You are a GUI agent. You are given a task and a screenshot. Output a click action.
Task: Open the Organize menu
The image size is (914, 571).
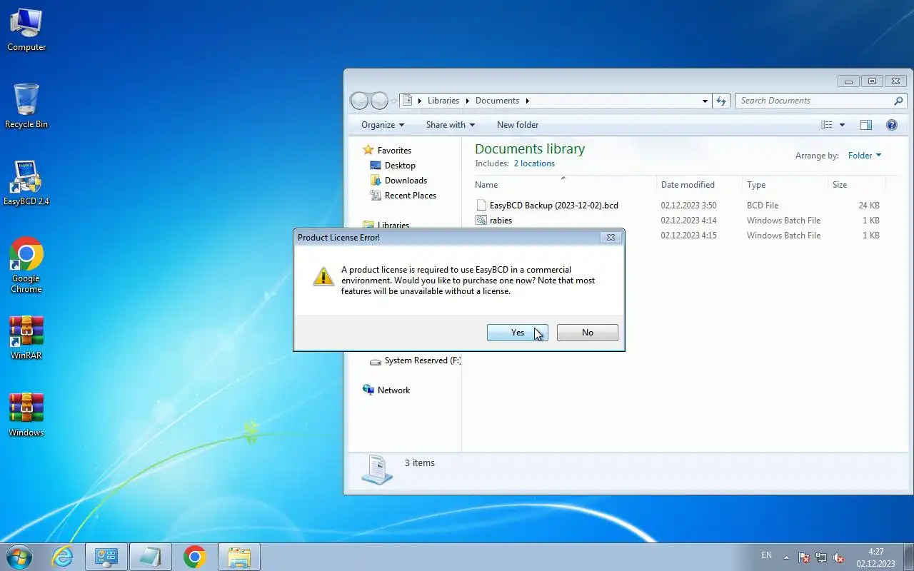[383, 125]
